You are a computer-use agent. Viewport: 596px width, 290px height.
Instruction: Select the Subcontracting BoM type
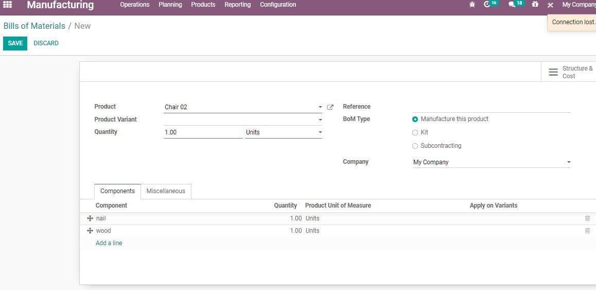[x=415, y=146]
